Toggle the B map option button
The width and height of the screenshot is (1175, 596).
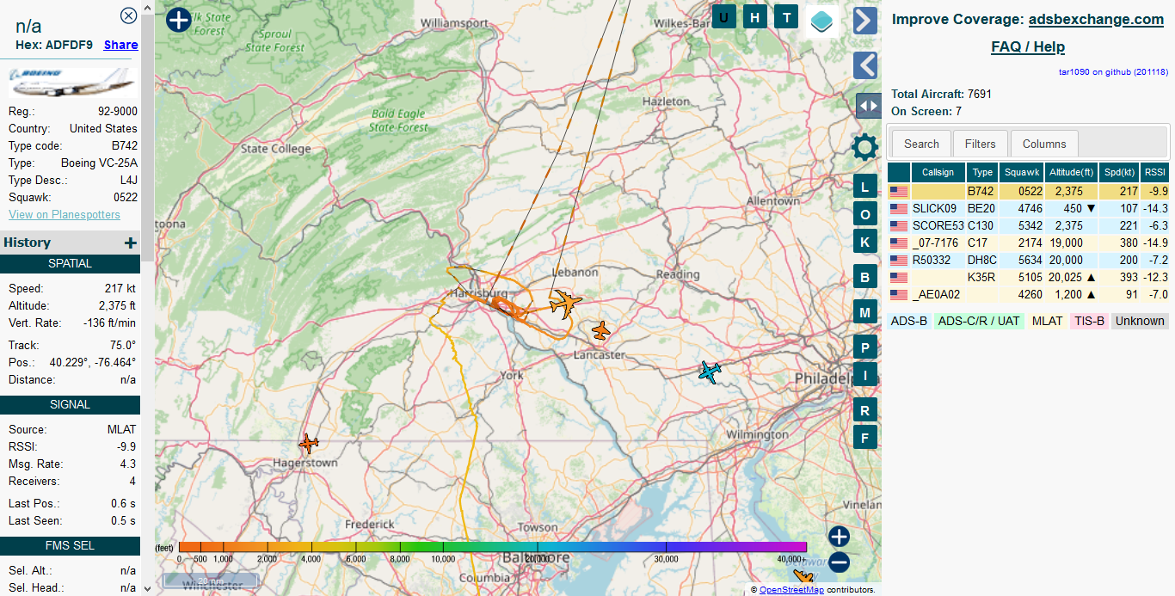[865, 277]
